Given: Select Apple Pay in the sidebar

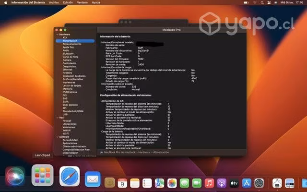Looking at the screenshot, I should [x=68, y=47].
